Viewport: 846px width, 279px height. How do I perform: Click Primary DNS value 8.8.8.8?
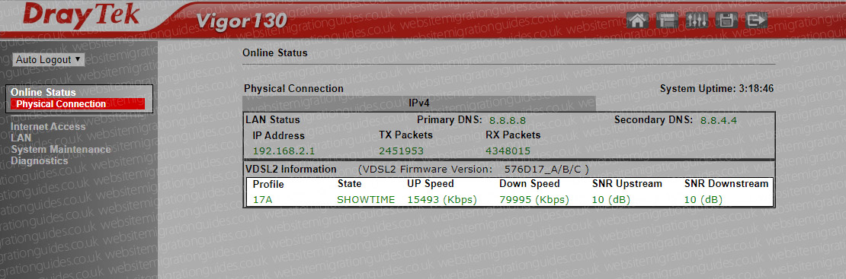click(x=507, y=120)
